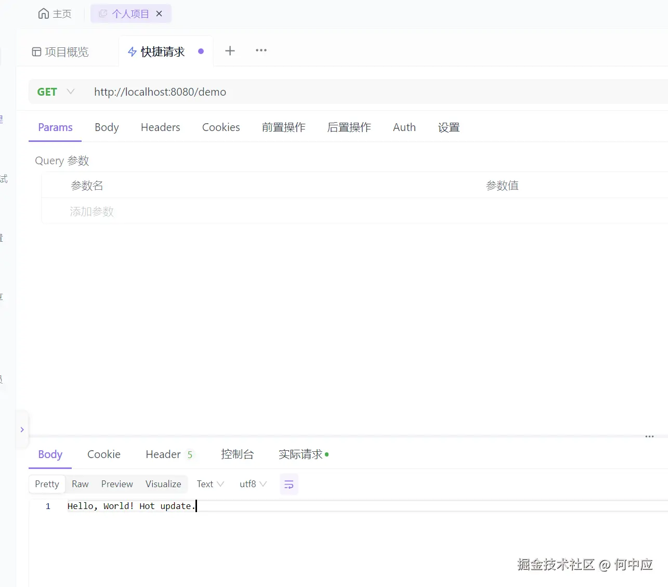This screenshot has height=587, width=668.
Task: Expand the collapsed left sidebar panel
Action: point(22,430)
